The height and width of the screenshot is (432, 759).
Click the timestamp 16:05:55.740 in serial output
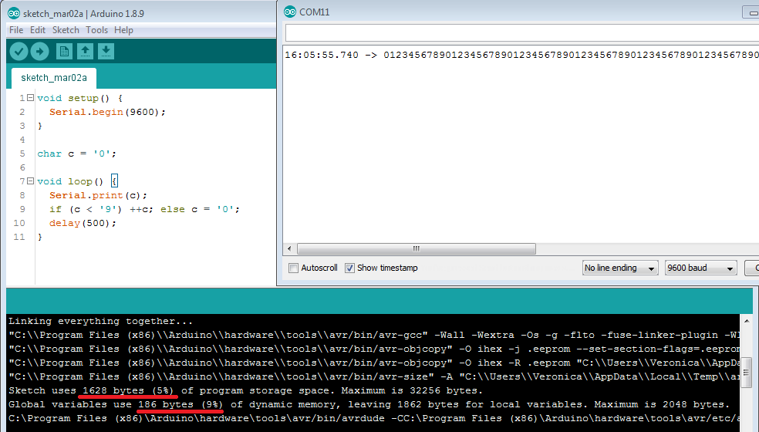(322, 55)
